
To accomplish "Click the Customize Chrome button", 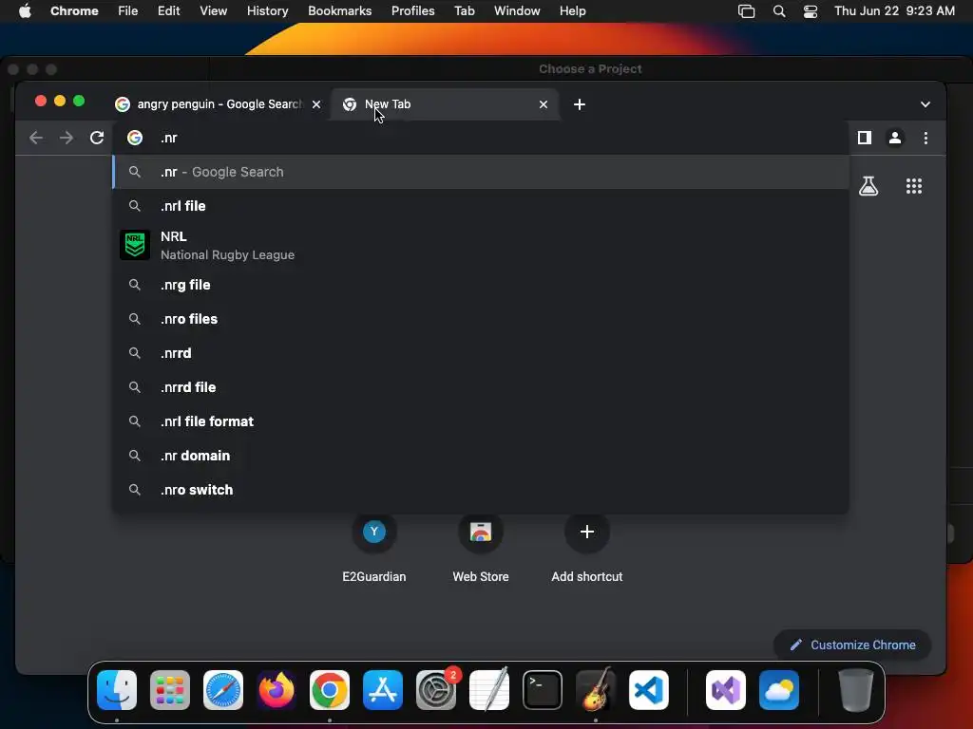I will pyautogui.click(x=852, y=645).
